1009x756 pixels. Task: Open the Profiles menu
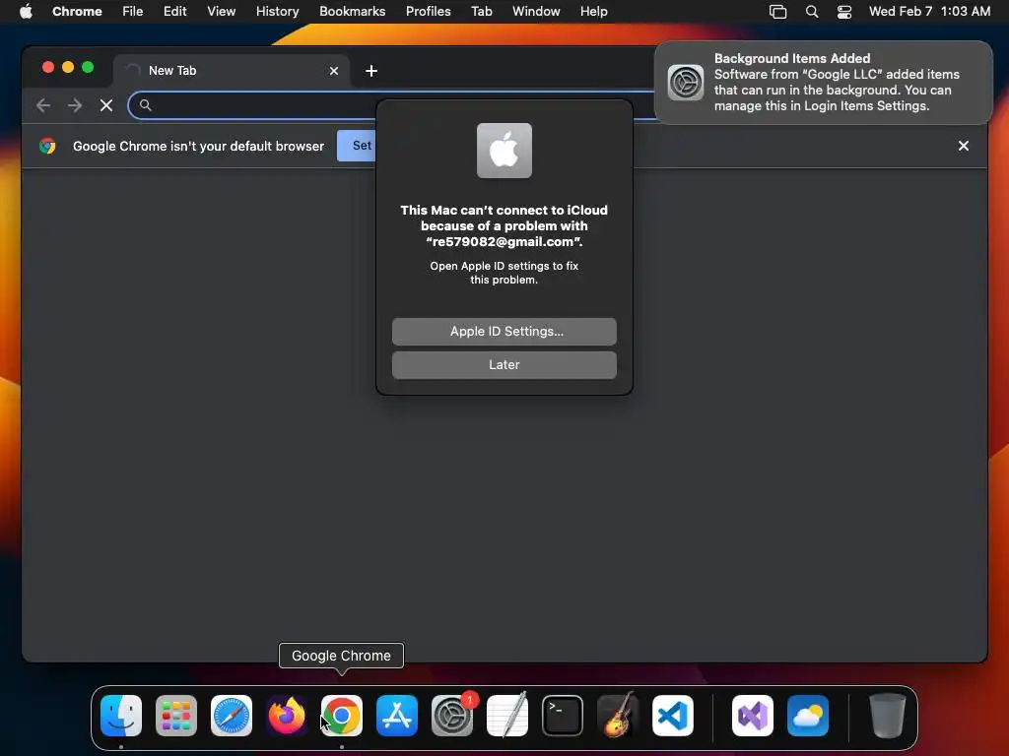tap(429, 12)
